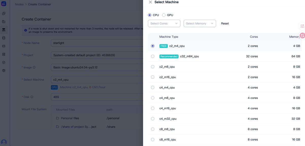Click the FREE badge on c2_m4_cpu
305x146 pixels.
(x=163, y=46)
